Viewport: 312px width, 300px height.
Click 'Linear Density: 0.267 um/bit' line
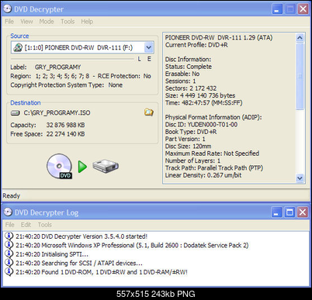(x=203, y=175)
